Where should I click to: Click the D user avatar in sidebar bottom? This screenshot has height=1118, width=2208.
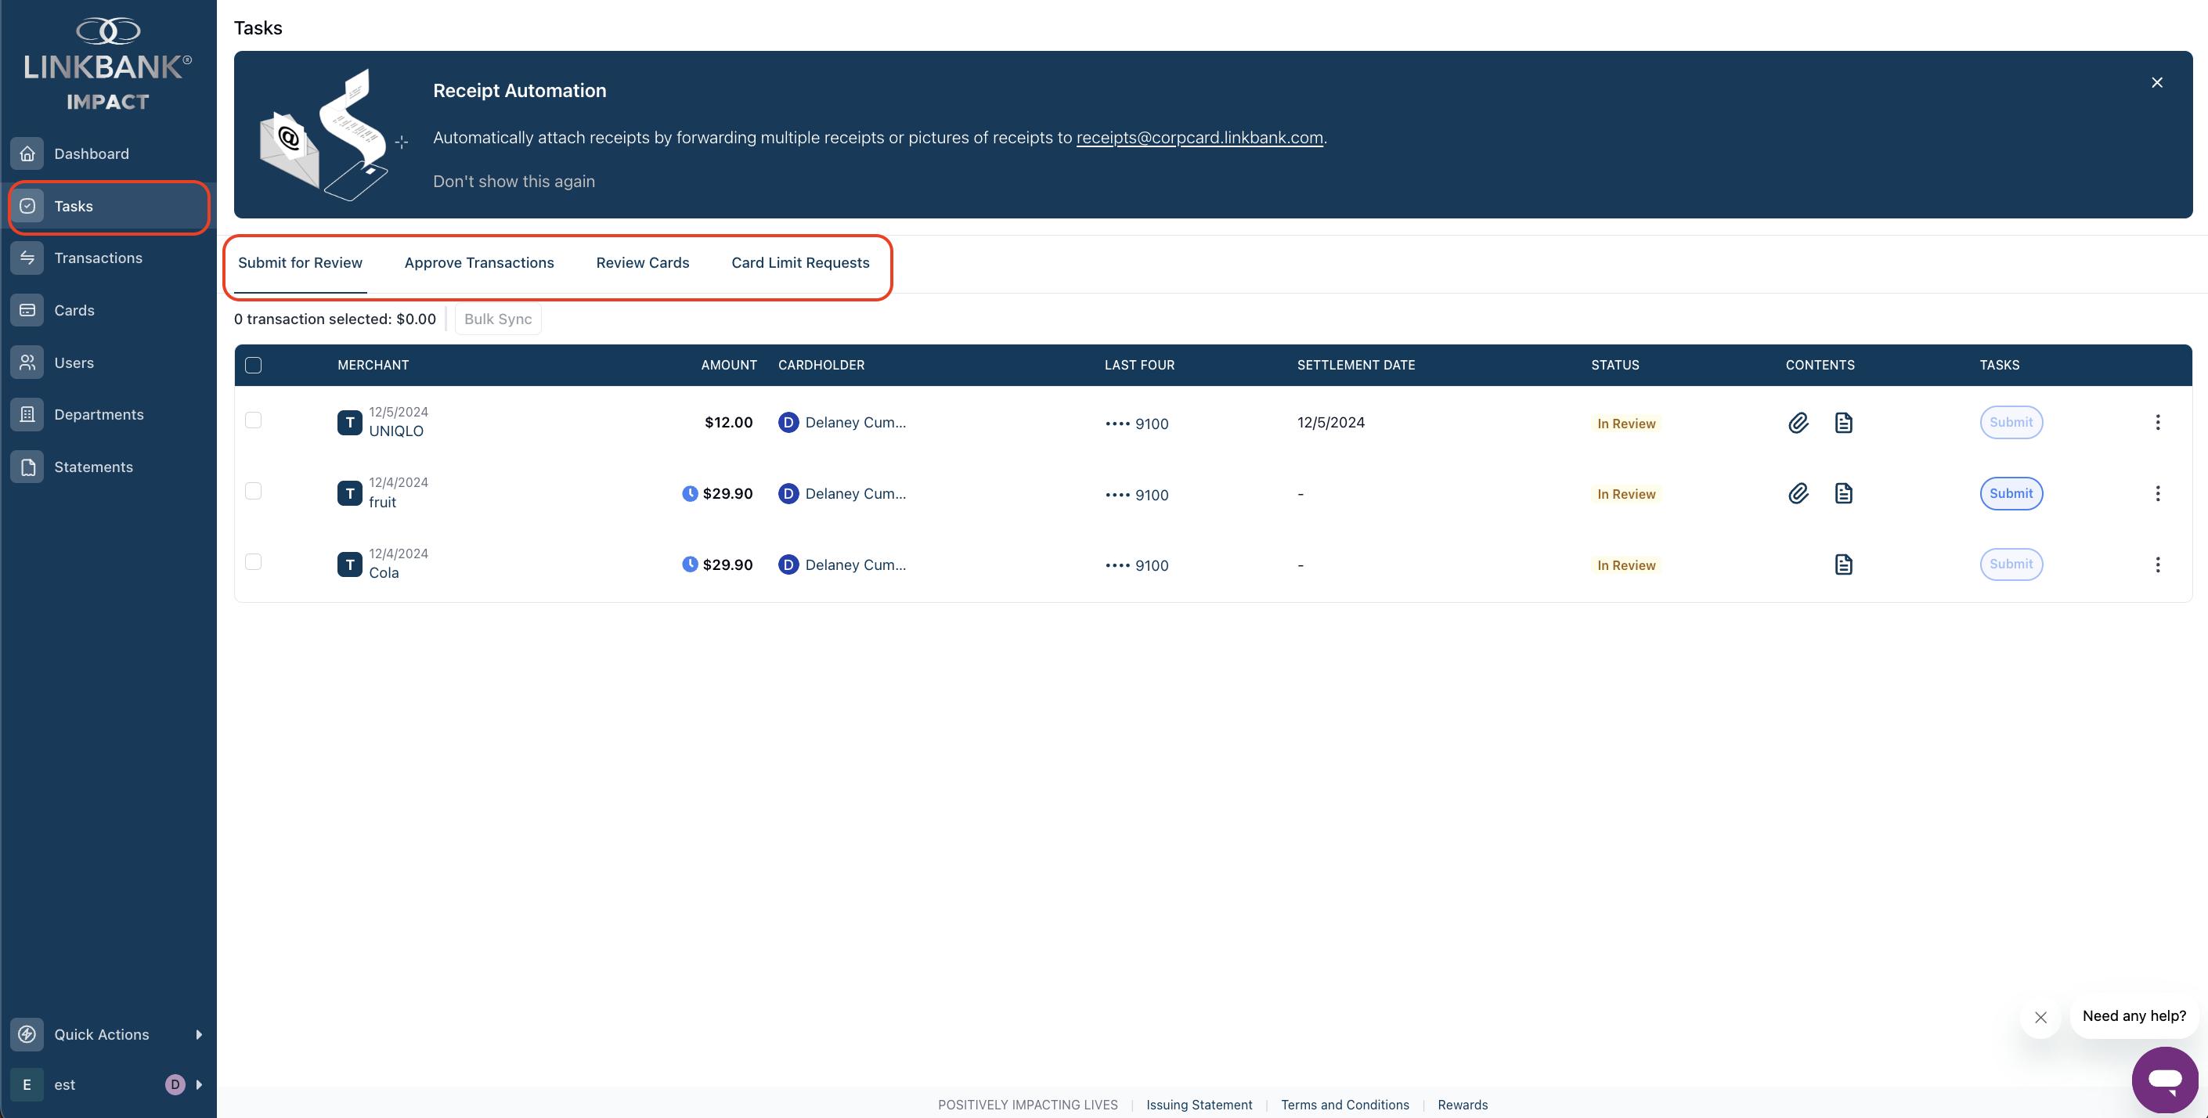pyautogui.click(x=175, y=1084)
